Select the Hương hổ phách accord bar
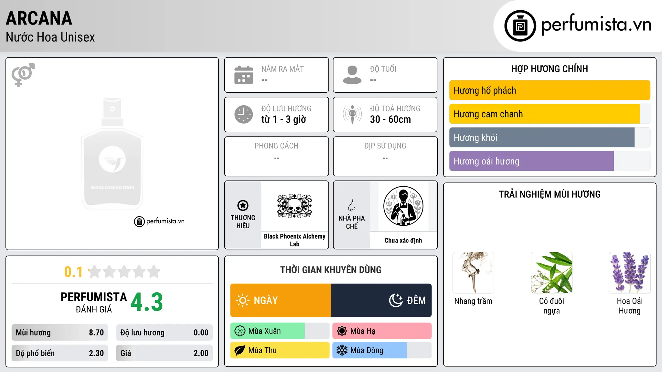The width and height of the screenshot is (662, 372). coord(550,90)
